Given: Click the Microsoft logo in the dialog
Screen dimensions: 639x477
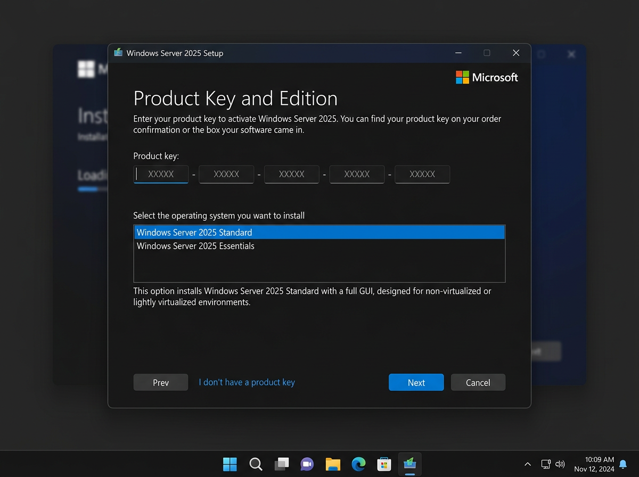Looking at the screenshot, I should (x=487, y=77).
